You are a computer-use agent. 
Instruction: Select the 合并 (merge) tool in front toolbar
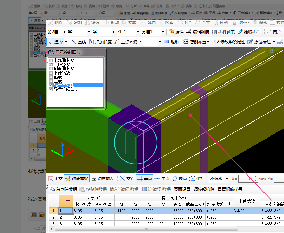click(x=203, y=23)
